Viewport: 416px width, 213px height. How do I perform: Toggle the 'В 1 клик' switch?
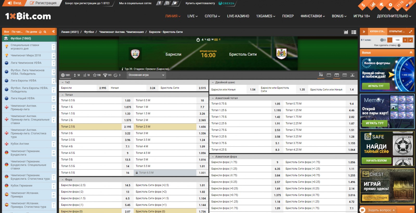(x=383, y=40)
